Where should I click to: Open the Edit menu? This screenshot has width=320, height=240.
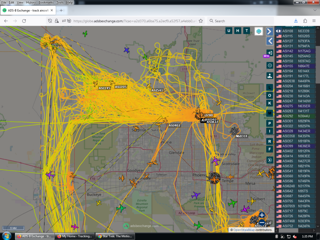(12, 2)
